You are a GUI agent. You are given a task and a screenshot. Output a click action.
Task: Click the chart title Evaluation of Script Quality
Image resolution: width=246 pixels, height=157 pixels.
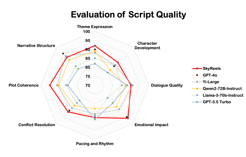point(128,15)
